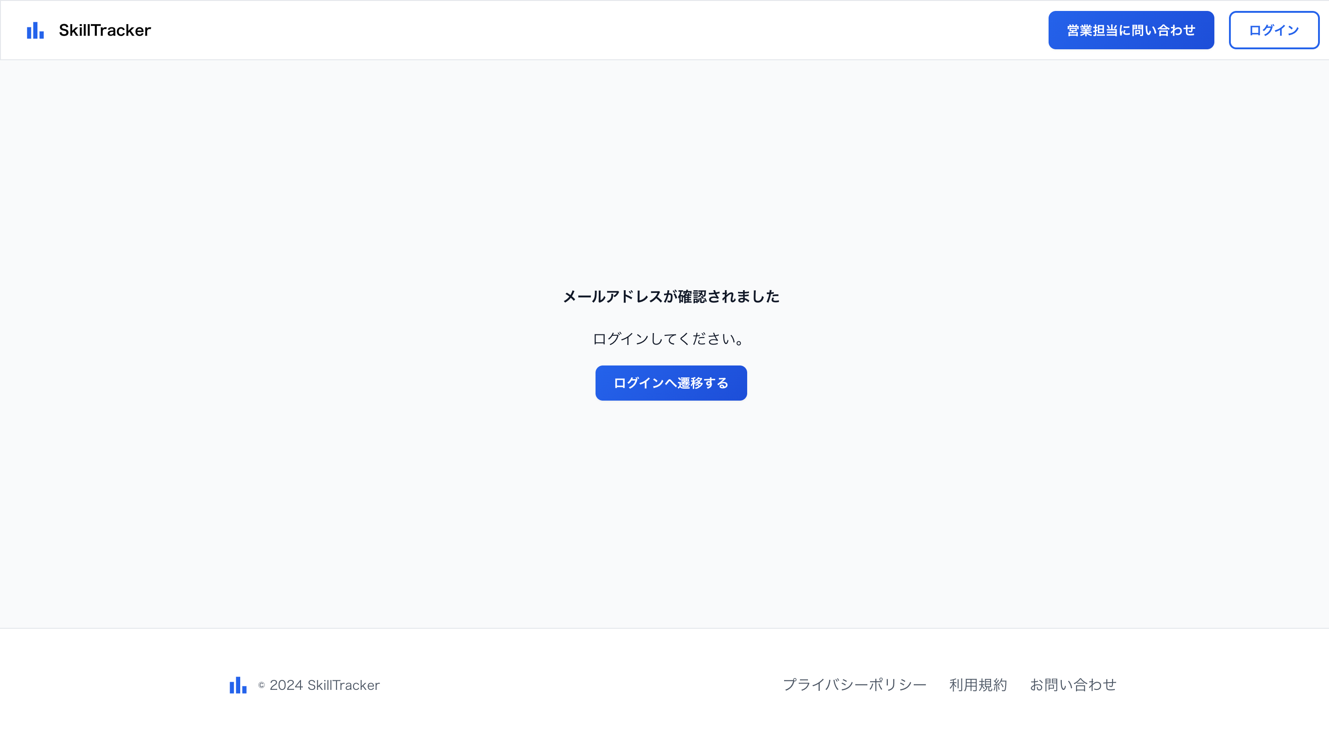
Task: Contact sales via the filled blue header button
Action: click(1131, 30)
